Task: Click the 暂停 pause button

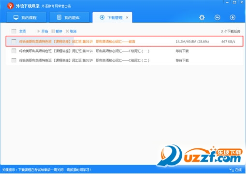Action: [57, 31]
